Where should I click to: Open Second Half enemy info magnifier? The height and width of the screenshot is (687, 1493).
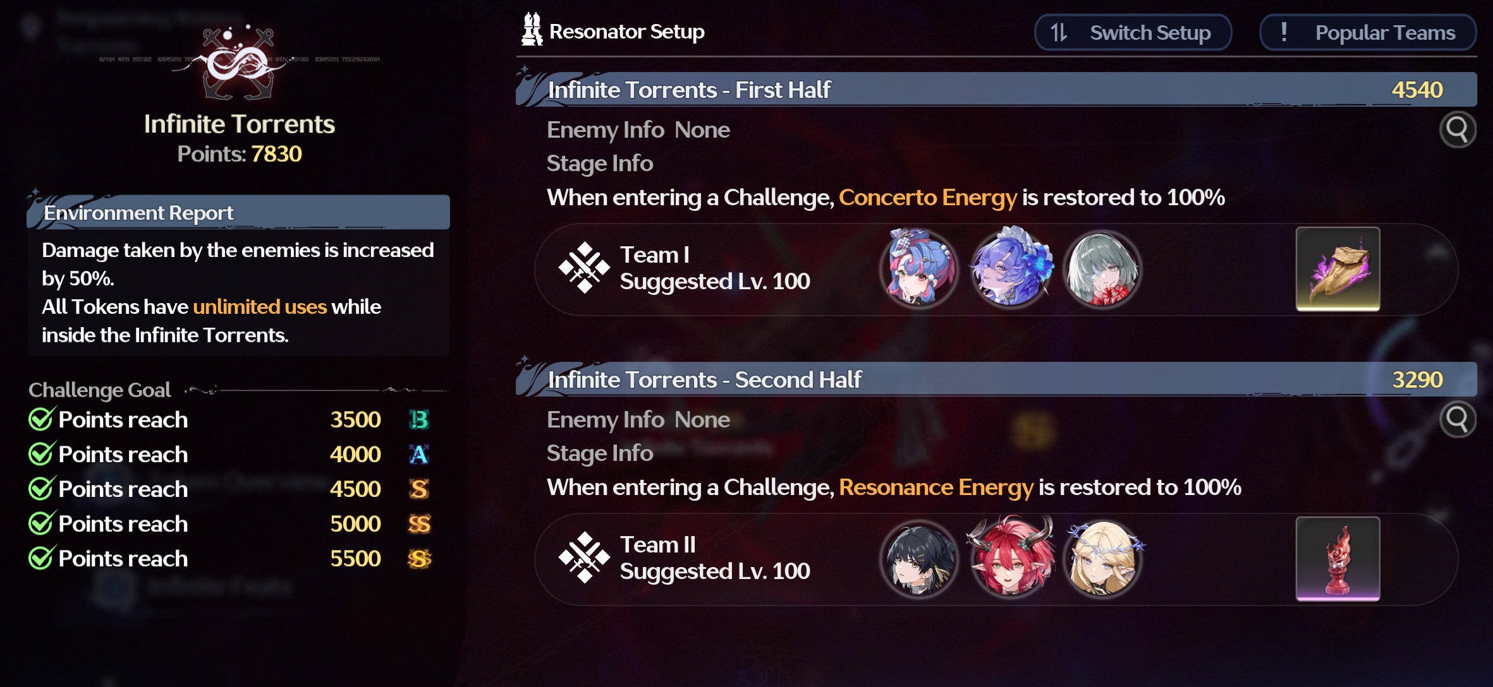(1458, 420)
